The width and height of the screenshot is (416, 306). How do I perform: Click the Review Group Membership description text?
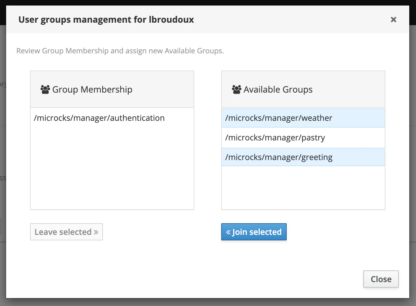120,51
